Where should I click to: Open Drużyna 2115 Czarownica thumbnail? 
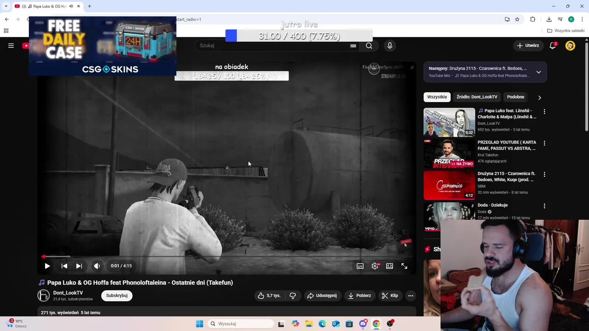tap(449, 185)
